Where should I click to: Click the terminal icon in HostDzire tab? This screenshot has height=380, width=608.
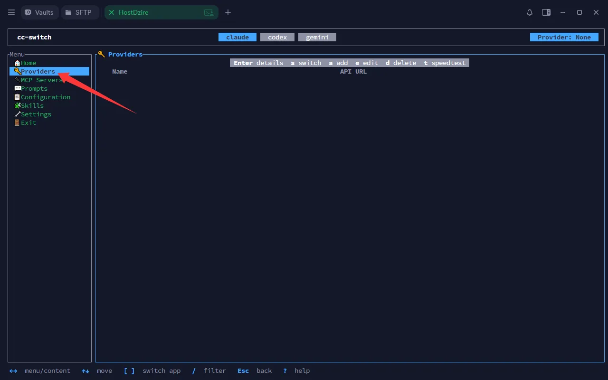coord(209,13)
